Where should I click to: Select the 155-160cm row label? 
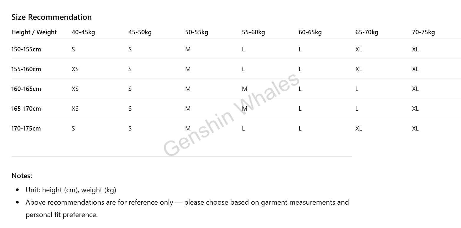click(26, 69)
